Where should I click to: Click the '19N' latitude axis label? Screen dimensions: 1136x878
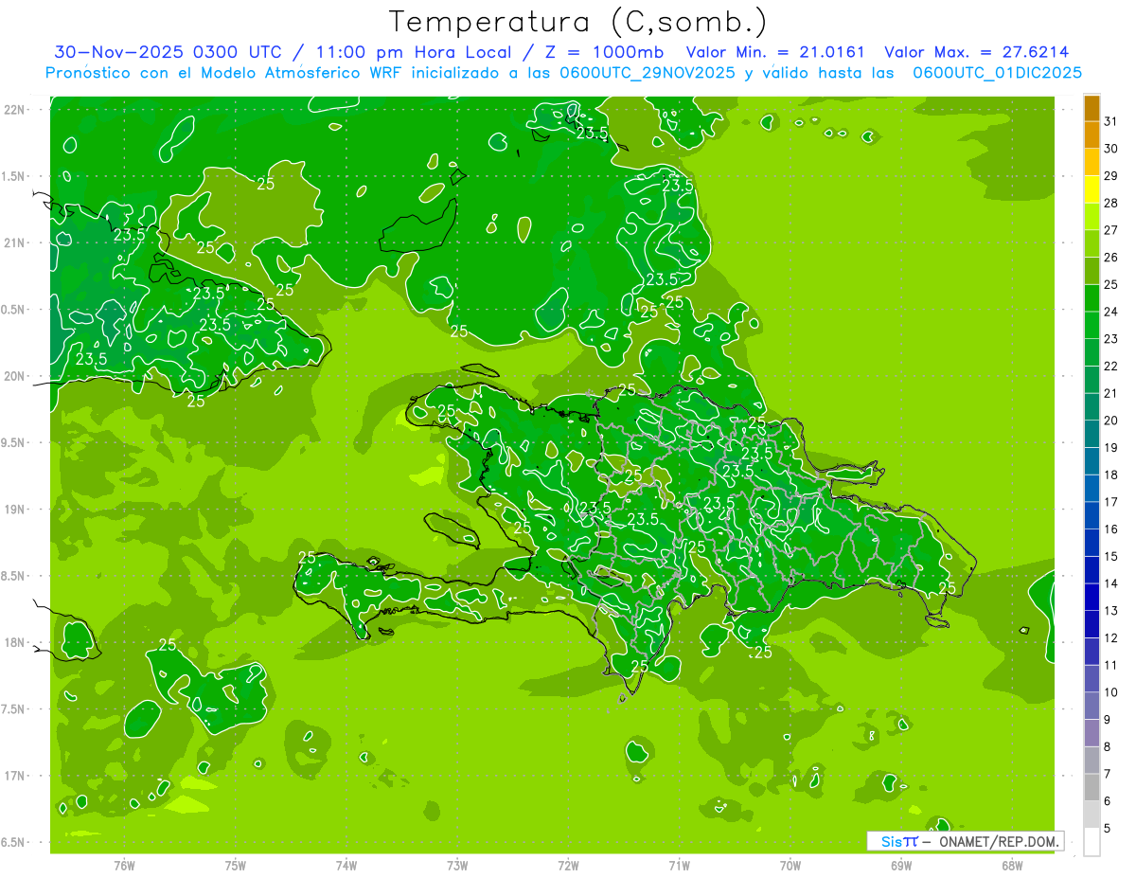(x=14, y=510)
